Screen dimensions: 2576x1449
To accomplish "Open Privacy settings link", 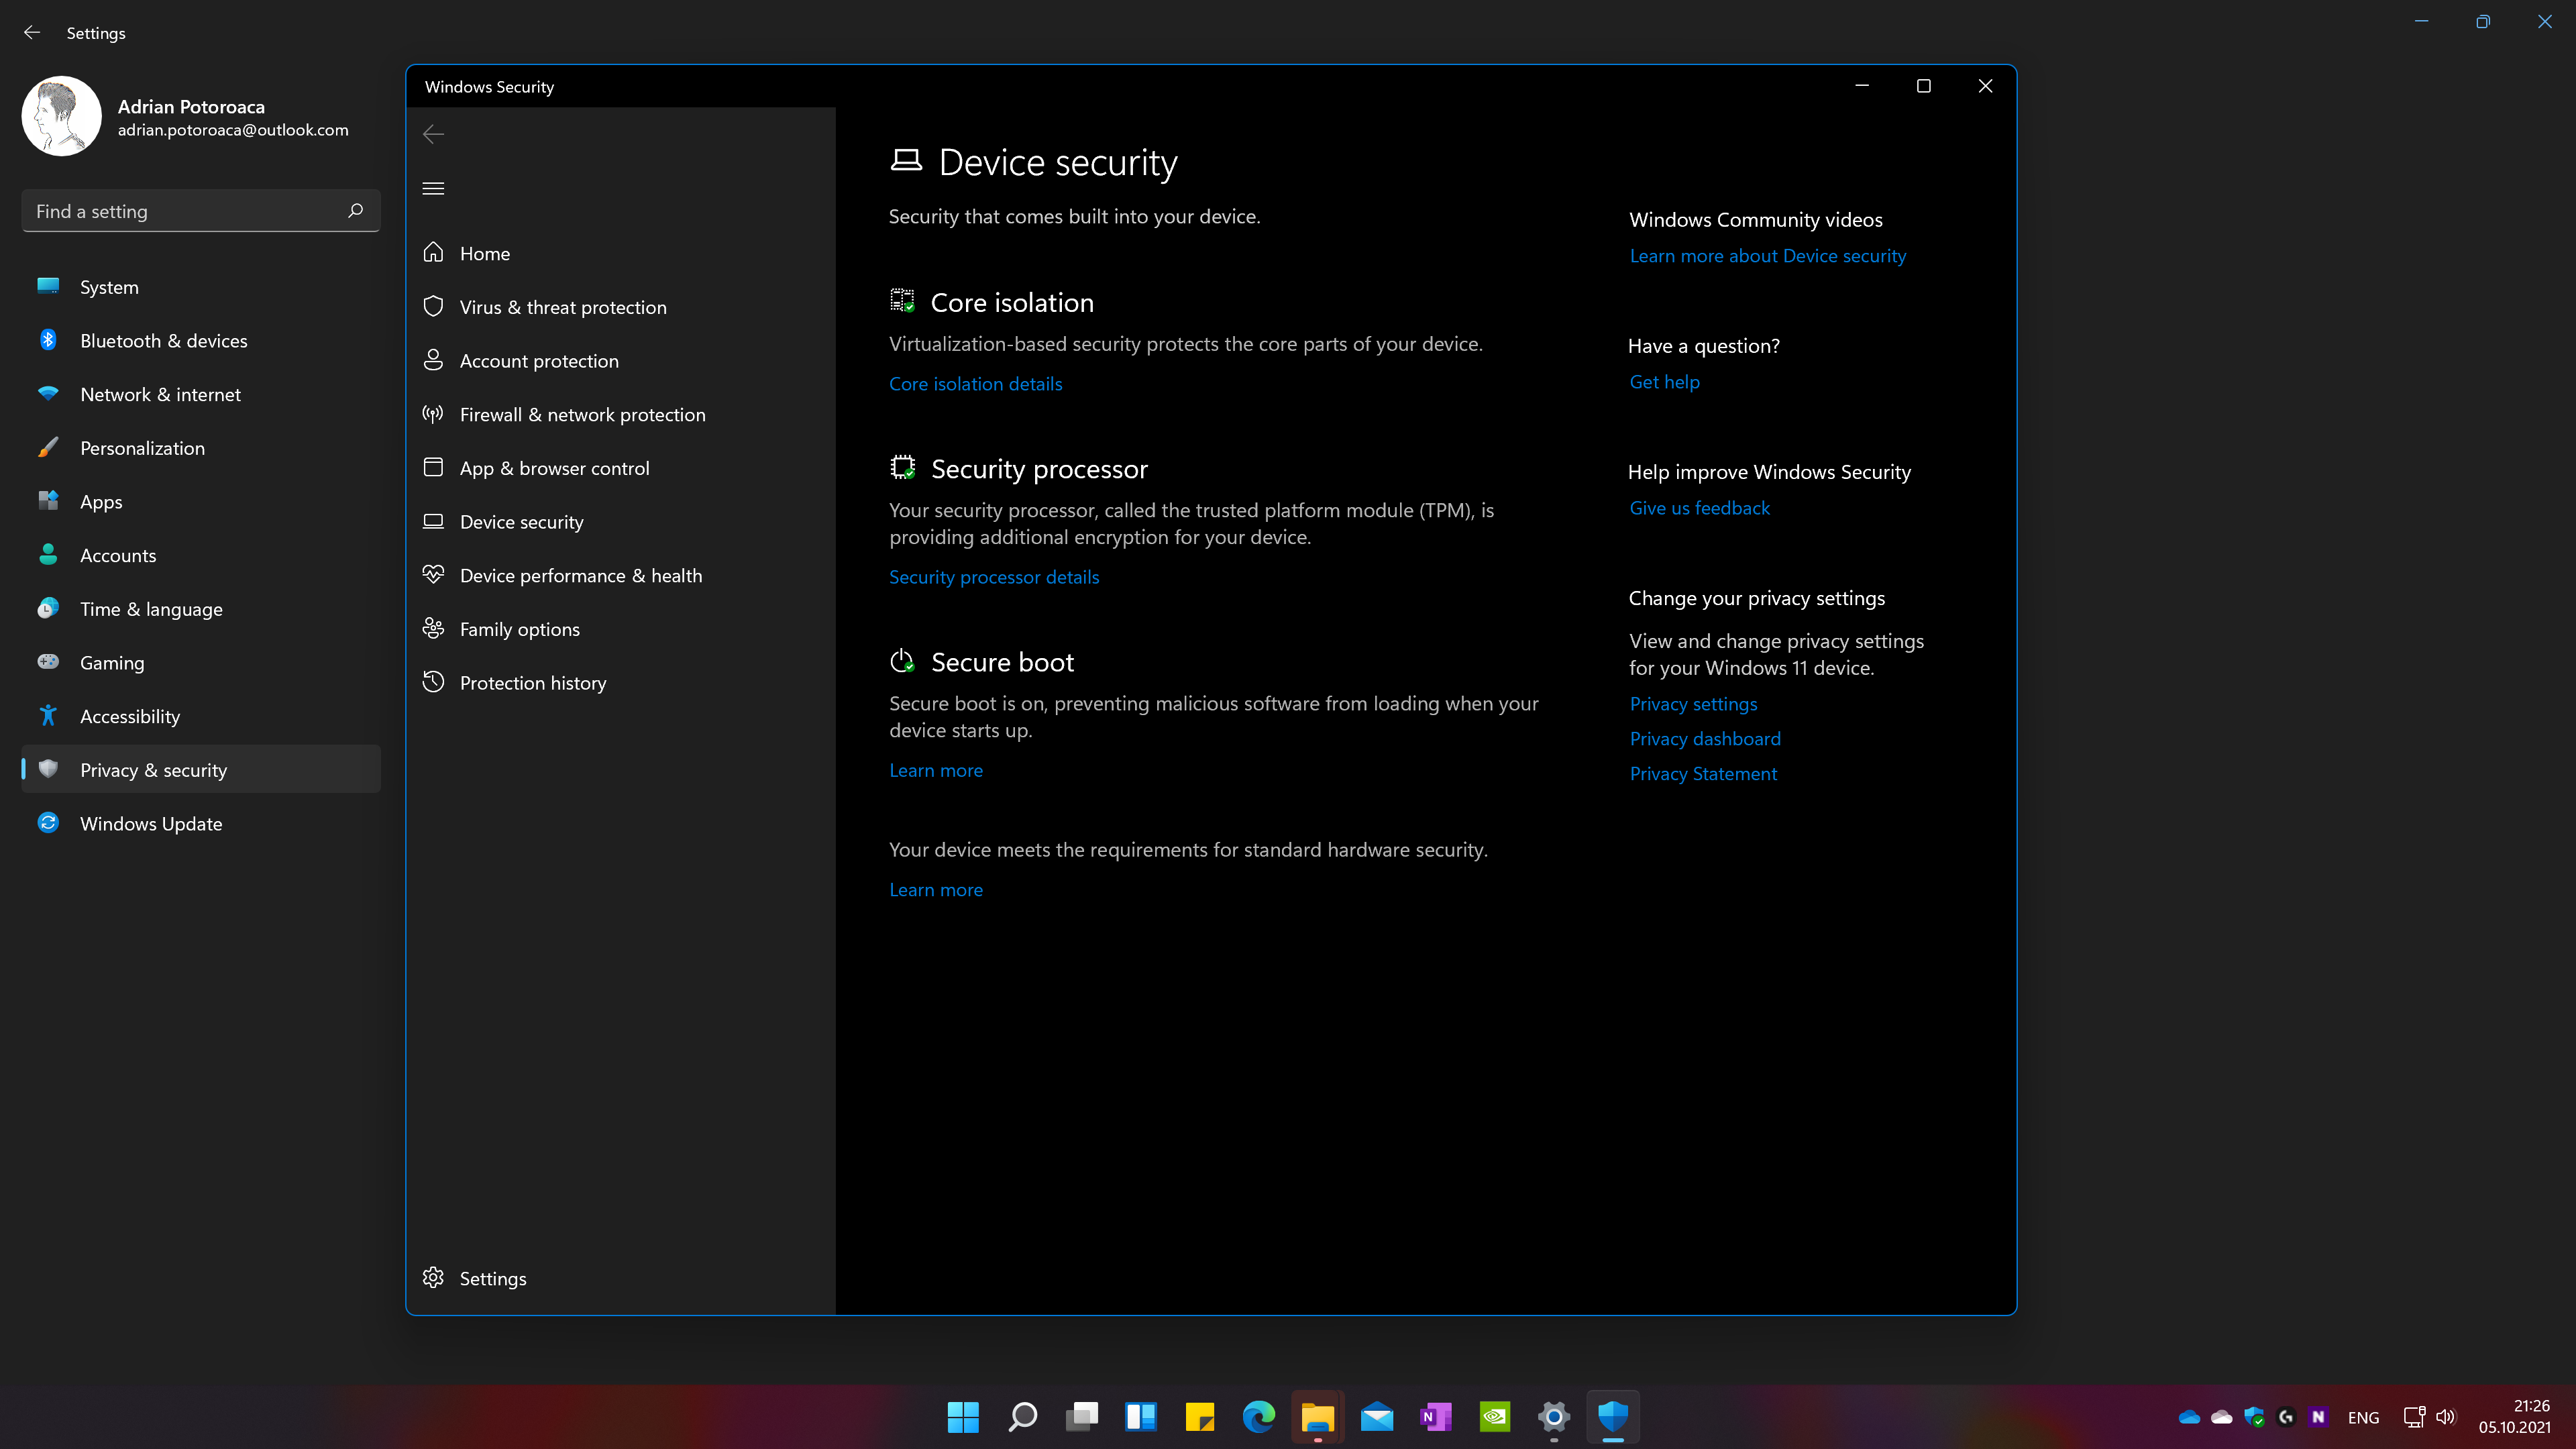I will [x=1693, y=704].
